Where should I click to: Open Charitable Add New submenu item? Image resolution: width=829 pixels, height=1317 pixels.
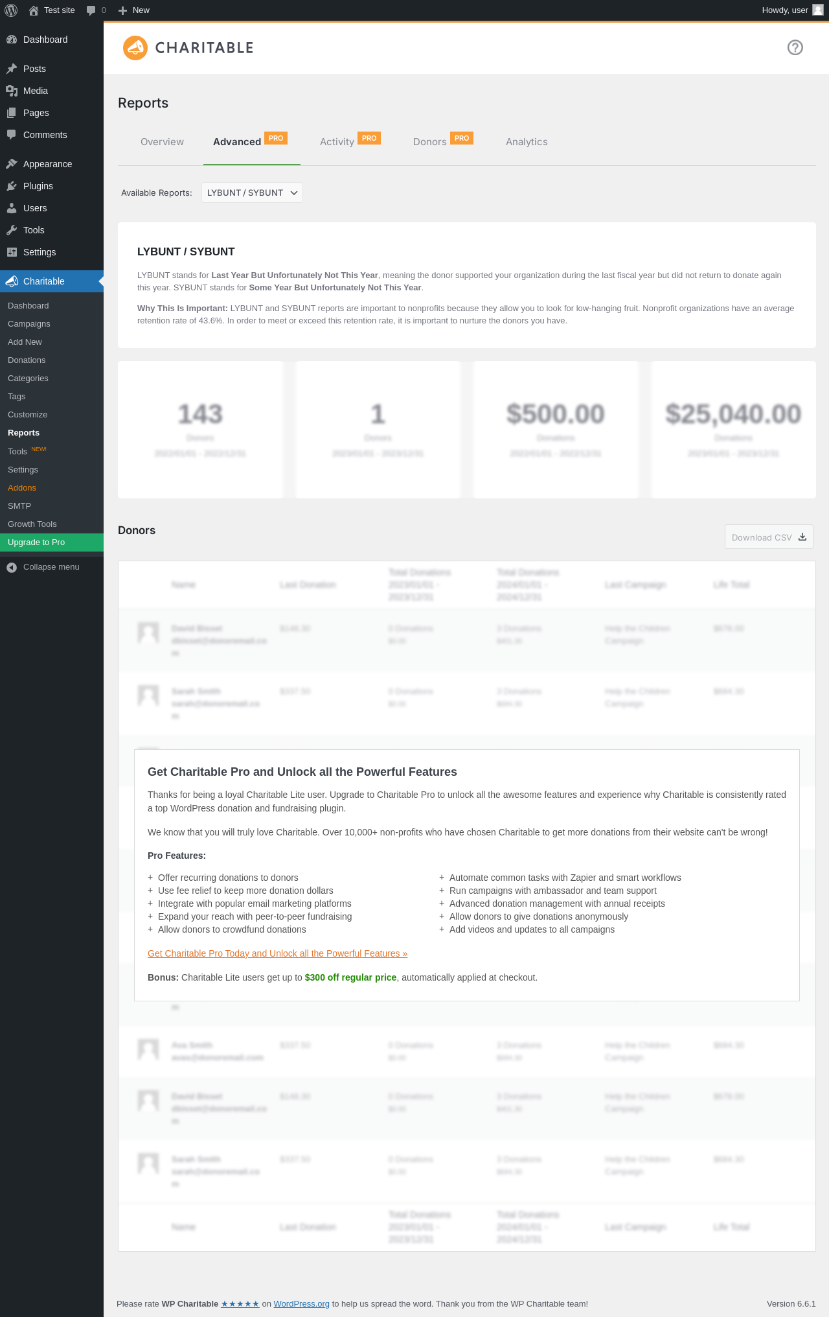52,342
